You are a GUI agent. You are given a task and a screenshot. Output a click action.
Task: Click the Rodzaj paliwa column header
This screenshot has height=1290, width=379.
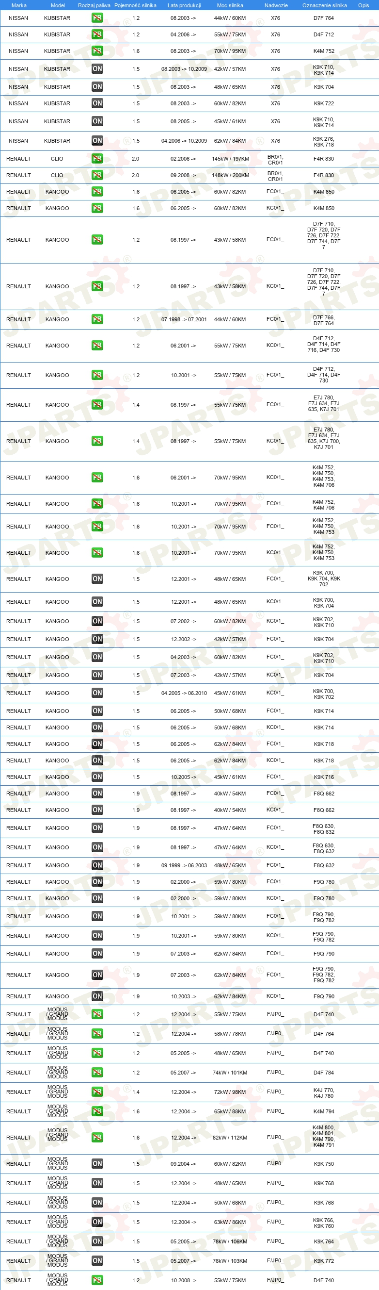[x=94, y=5]
